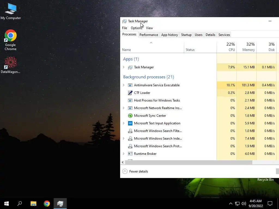Open File Explorer from the taskbar
The height and width of the screenshot is (209, 279).
click(x=33, y=204)
